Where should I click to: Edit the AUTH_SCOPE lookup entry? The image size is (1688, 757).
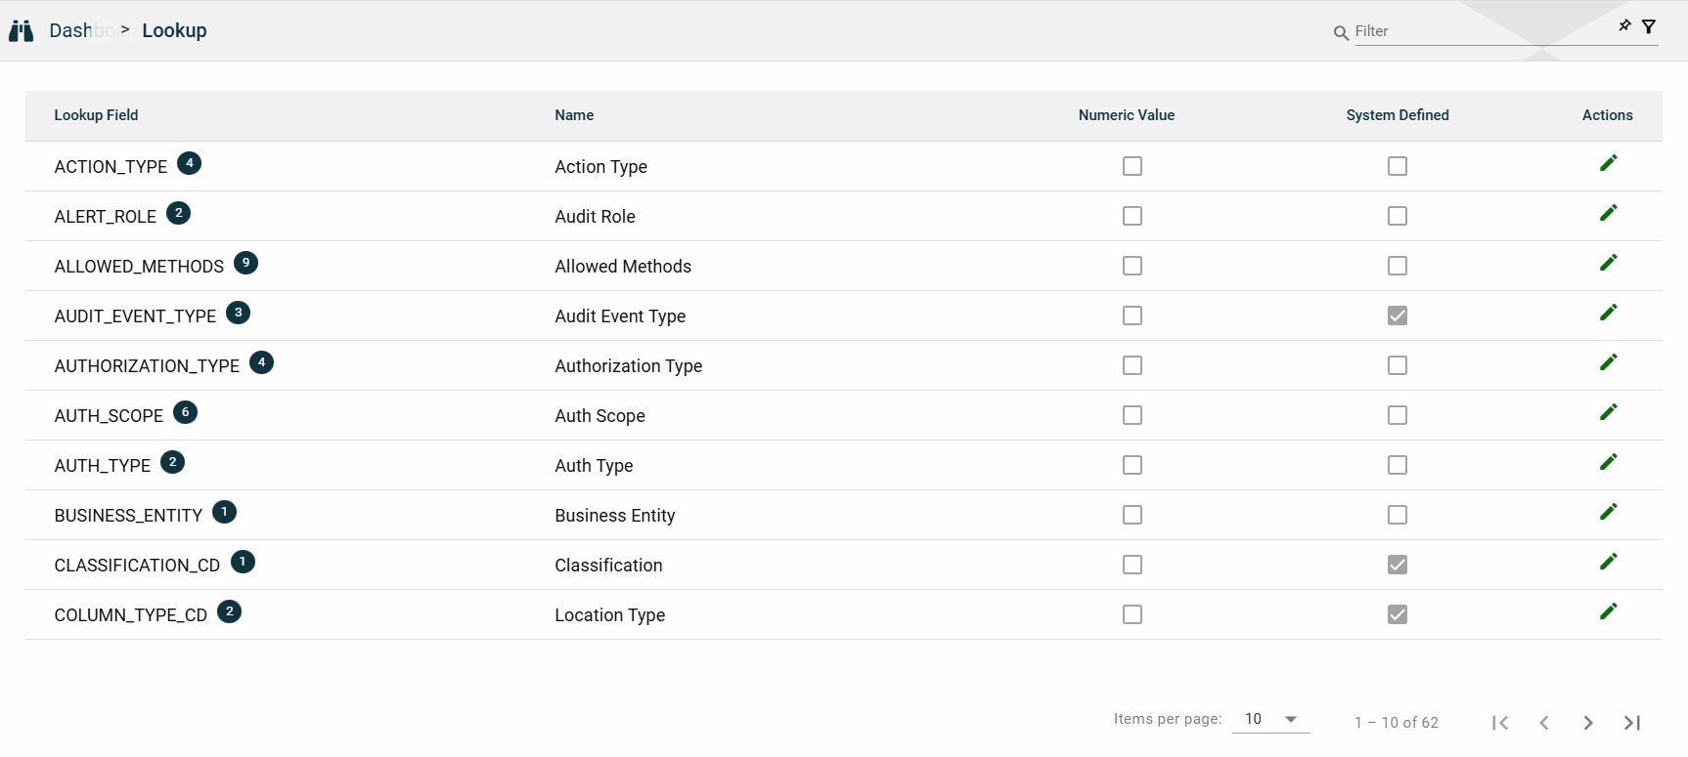click(1608, 412)
